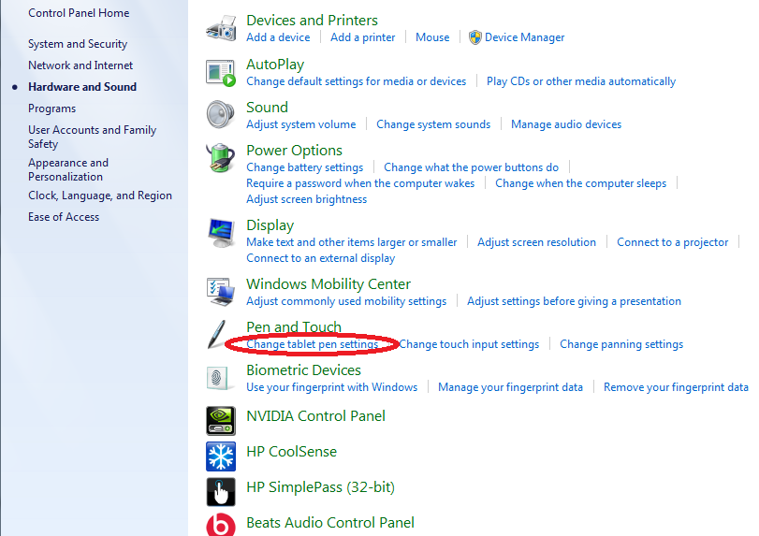Click Use your fingerprint with Windows
Screen dimensions: 759x536
click(331, 387)
